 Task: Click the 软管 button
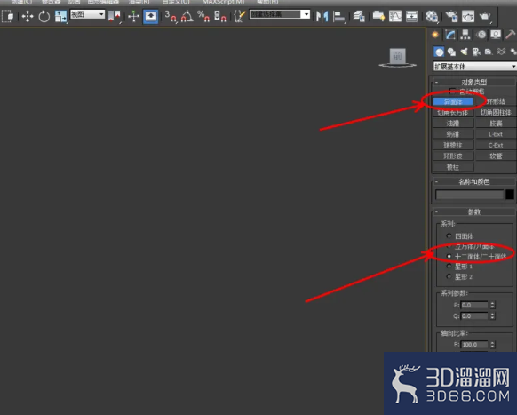496,156
